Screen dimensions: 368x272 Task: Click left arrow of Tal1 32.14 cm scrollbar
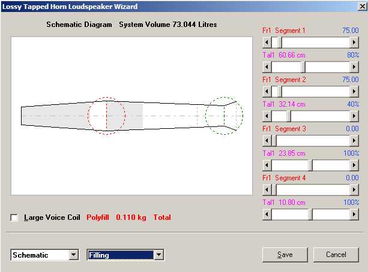(267, 116)
